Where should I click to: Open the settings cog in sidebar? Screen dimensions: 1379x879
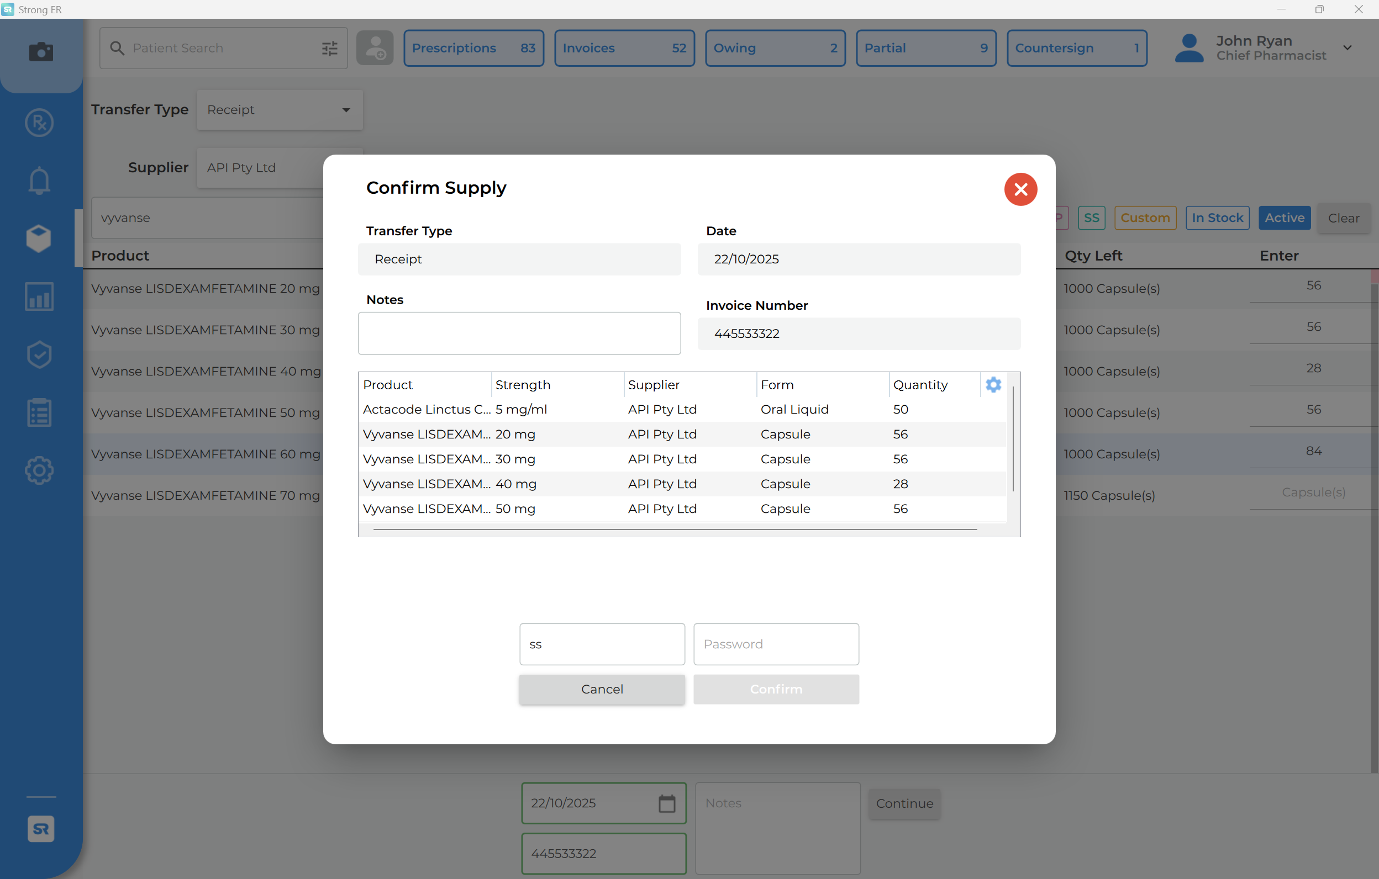click(39, 470)
